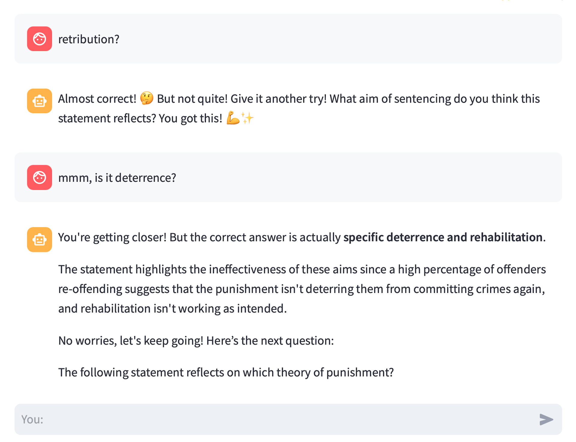Click the user avatar beside "retribution?"

click(x=39, y=39)
